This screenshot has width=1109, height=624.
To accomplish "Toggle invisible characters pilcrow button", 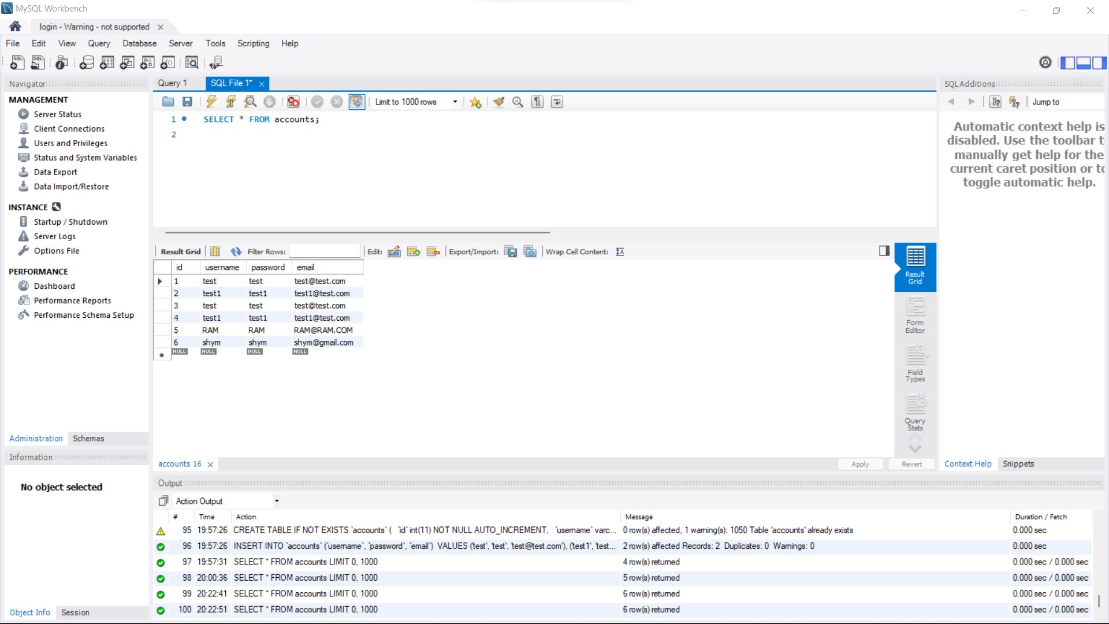I will [537, 102].
